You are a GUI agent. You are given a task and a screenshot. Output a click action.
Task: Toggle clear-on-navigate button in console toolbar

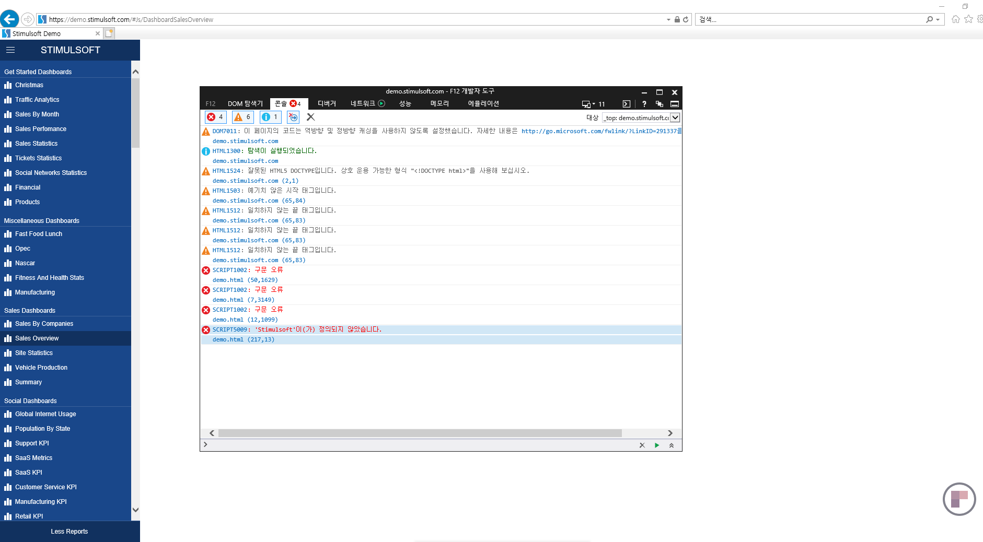293,117
